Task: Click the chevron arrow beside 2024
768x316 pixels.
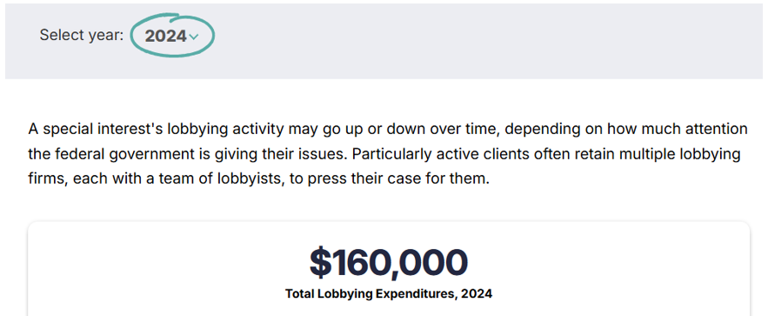Action: (x=193, y=37)
